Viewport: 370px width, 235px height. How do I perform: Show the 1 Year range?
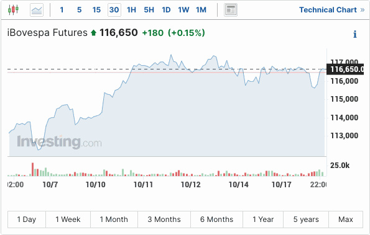coord(263,219)
